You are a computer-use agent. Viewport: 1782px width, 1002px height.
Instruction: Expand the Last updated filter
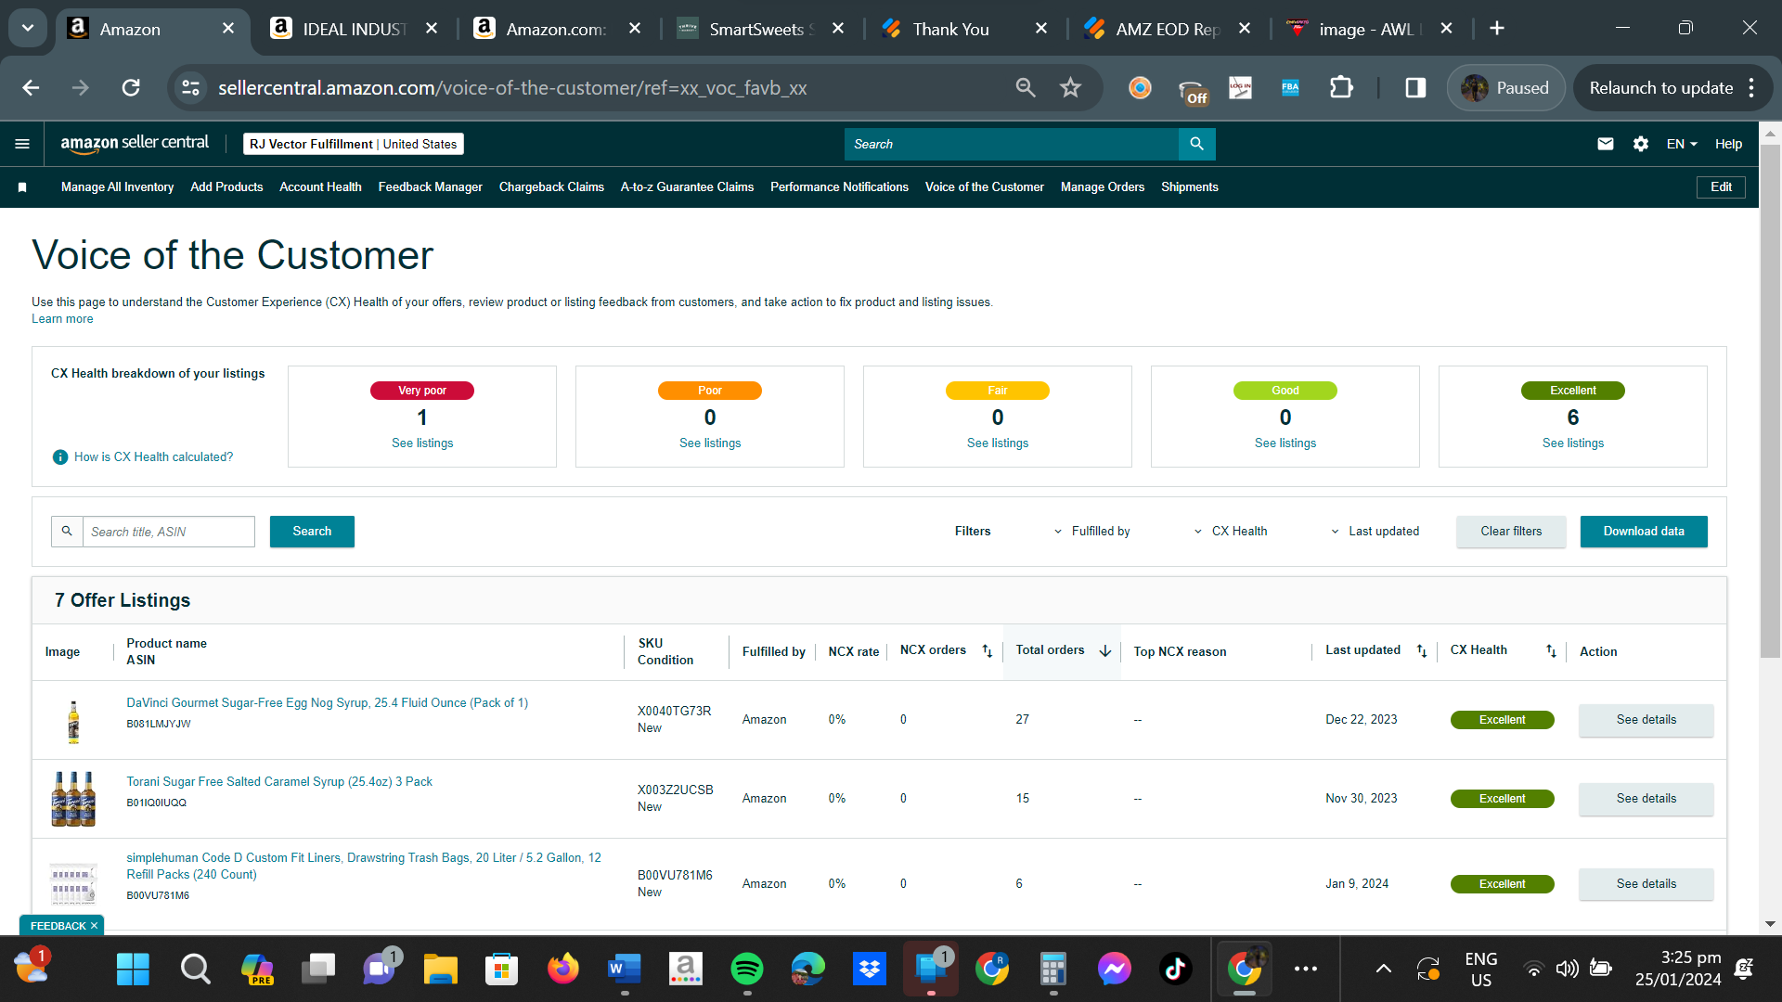pyautogui.click(x=1375, y=532)
